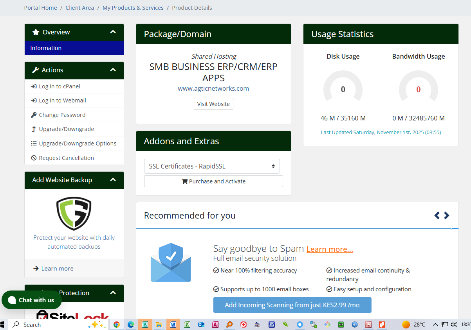Open the SSL Certificates - RapidSSL dropdown
This screenshot has height=330, width=471.
coord(212,166)
